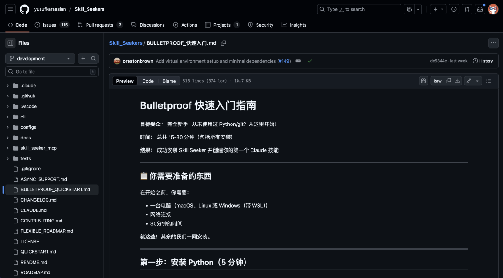Download the raw file
The height and width of the screenshot is (278, 503).
coord(458,80)
